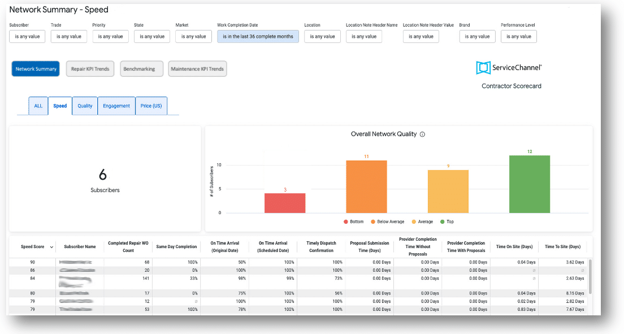Hide the Top series in the legend

pos(444,222)
